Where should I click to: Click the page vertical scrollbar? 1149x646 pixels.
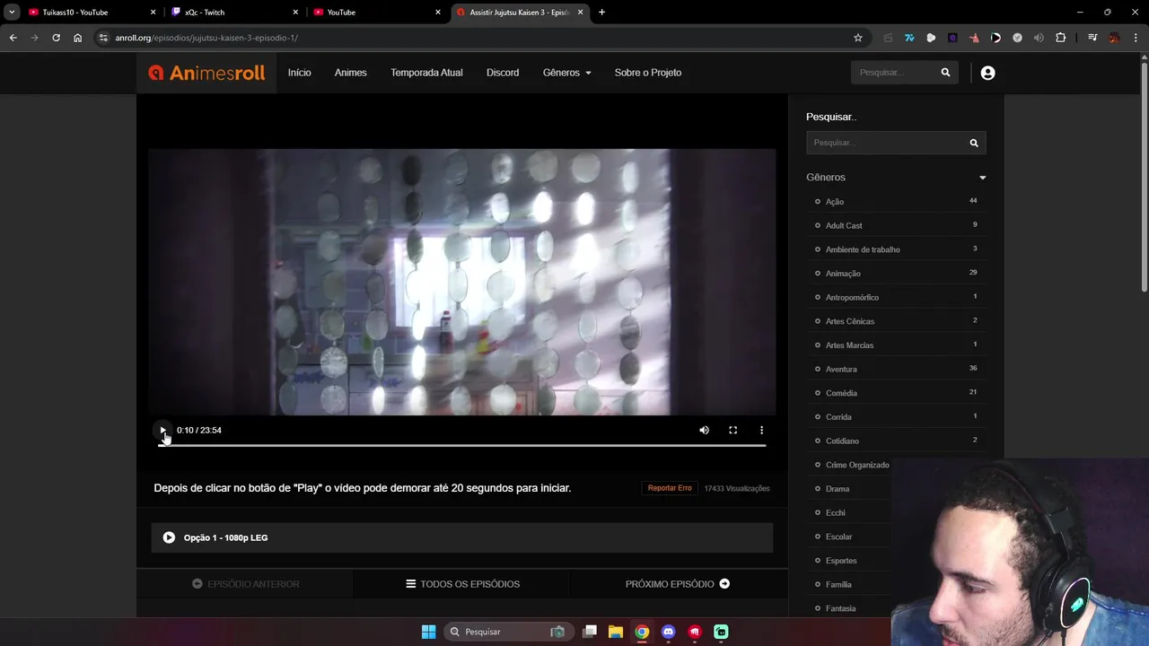1144,175
